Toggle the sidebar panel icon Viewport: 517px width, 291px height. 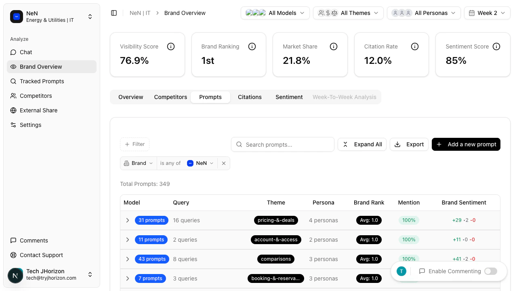114,13
